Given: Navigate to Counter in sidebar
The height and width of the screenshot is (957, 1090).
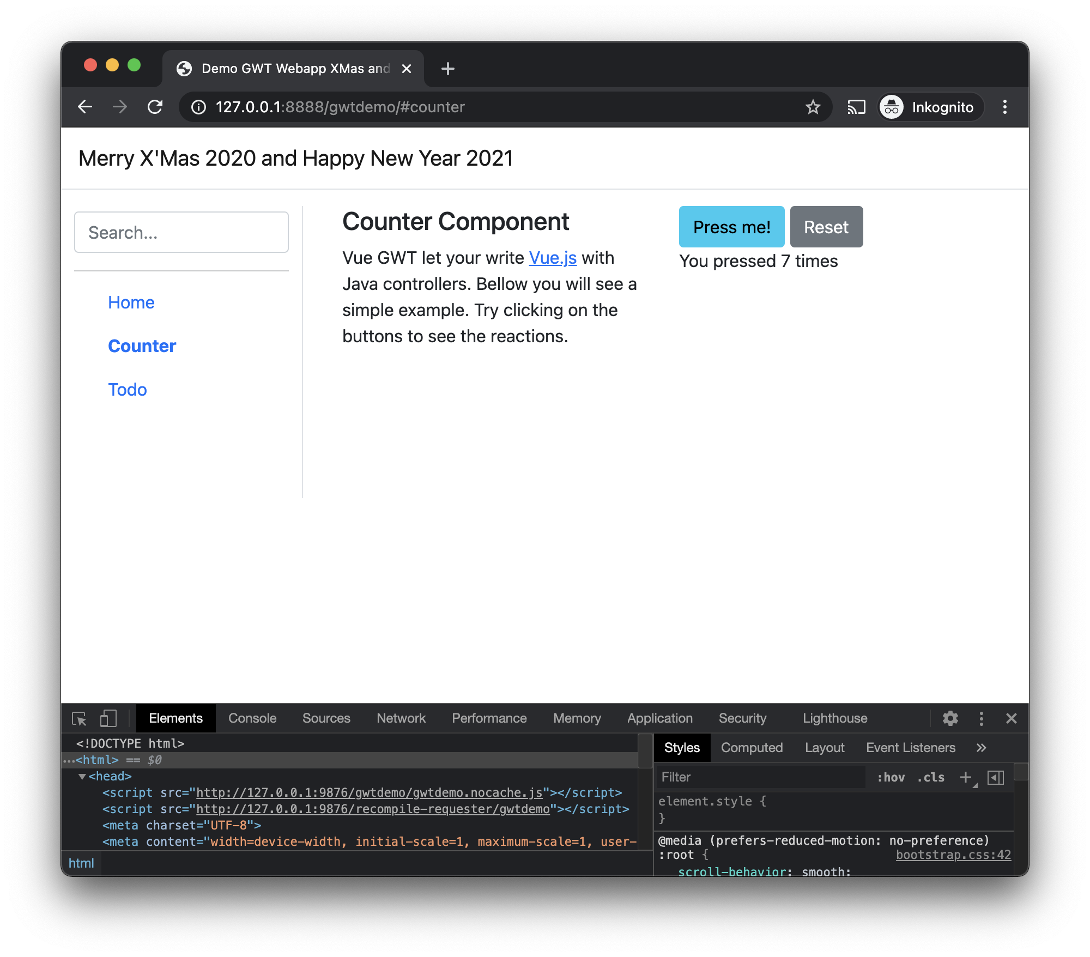Looking at the screenshot, I should [142, 346].
